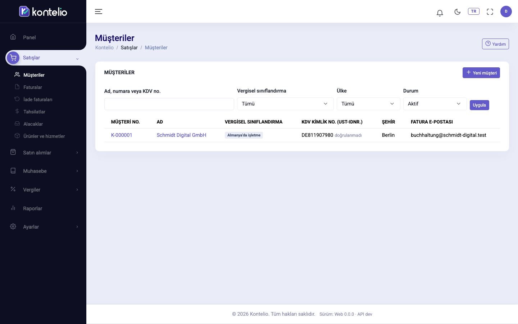
Task: Click the VAT number DE811907980
Action: 317,135
